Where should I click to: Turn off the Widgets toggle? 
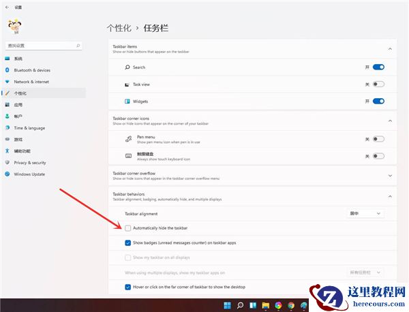[x=378, y=101]
